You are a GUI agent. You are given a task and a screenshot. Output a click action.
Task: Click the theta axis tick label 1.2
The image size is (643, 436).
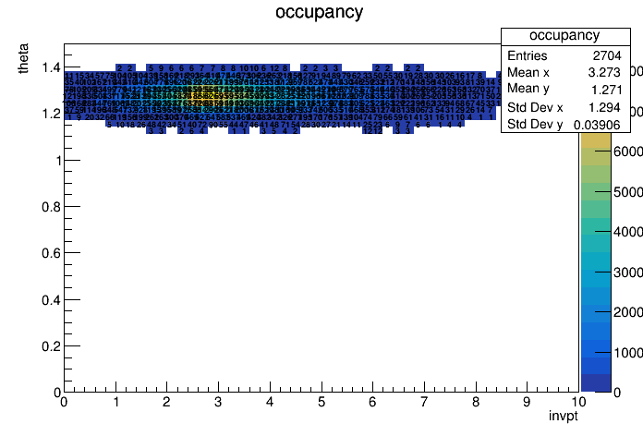(51, 114)
